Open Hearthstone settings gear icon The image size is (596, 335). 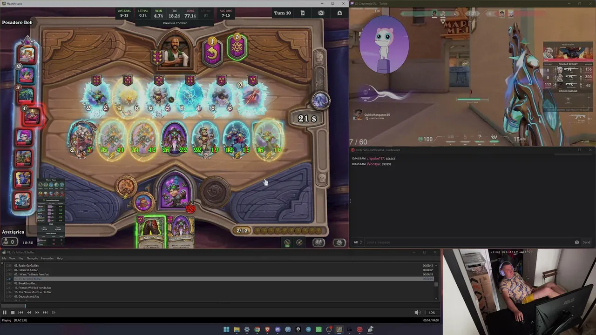(339, 242)
